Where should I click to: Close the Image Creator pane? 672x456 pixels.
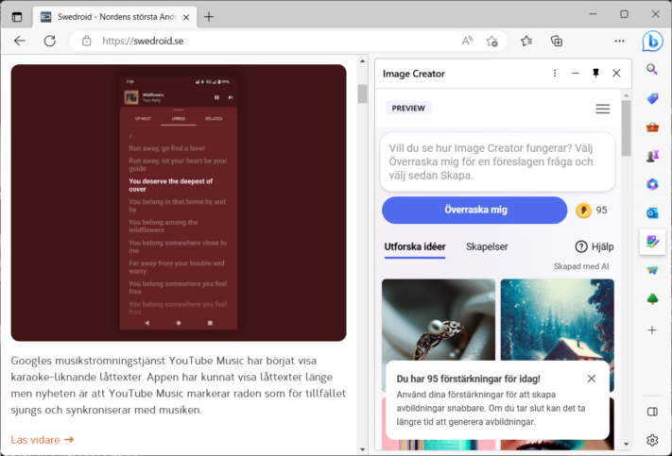pyautogui.click(x=616, y=74)
